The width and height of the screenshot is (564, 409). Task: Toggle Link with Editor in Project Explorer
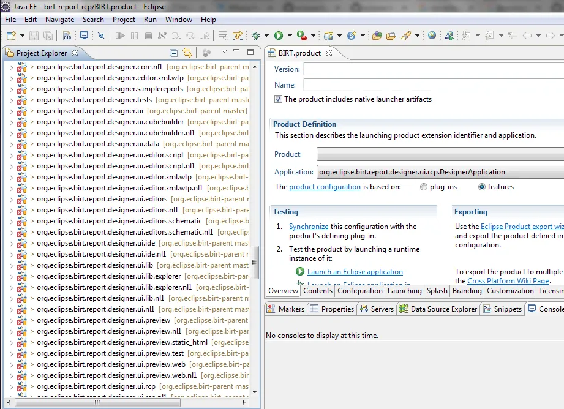click(x=187, y=53)
